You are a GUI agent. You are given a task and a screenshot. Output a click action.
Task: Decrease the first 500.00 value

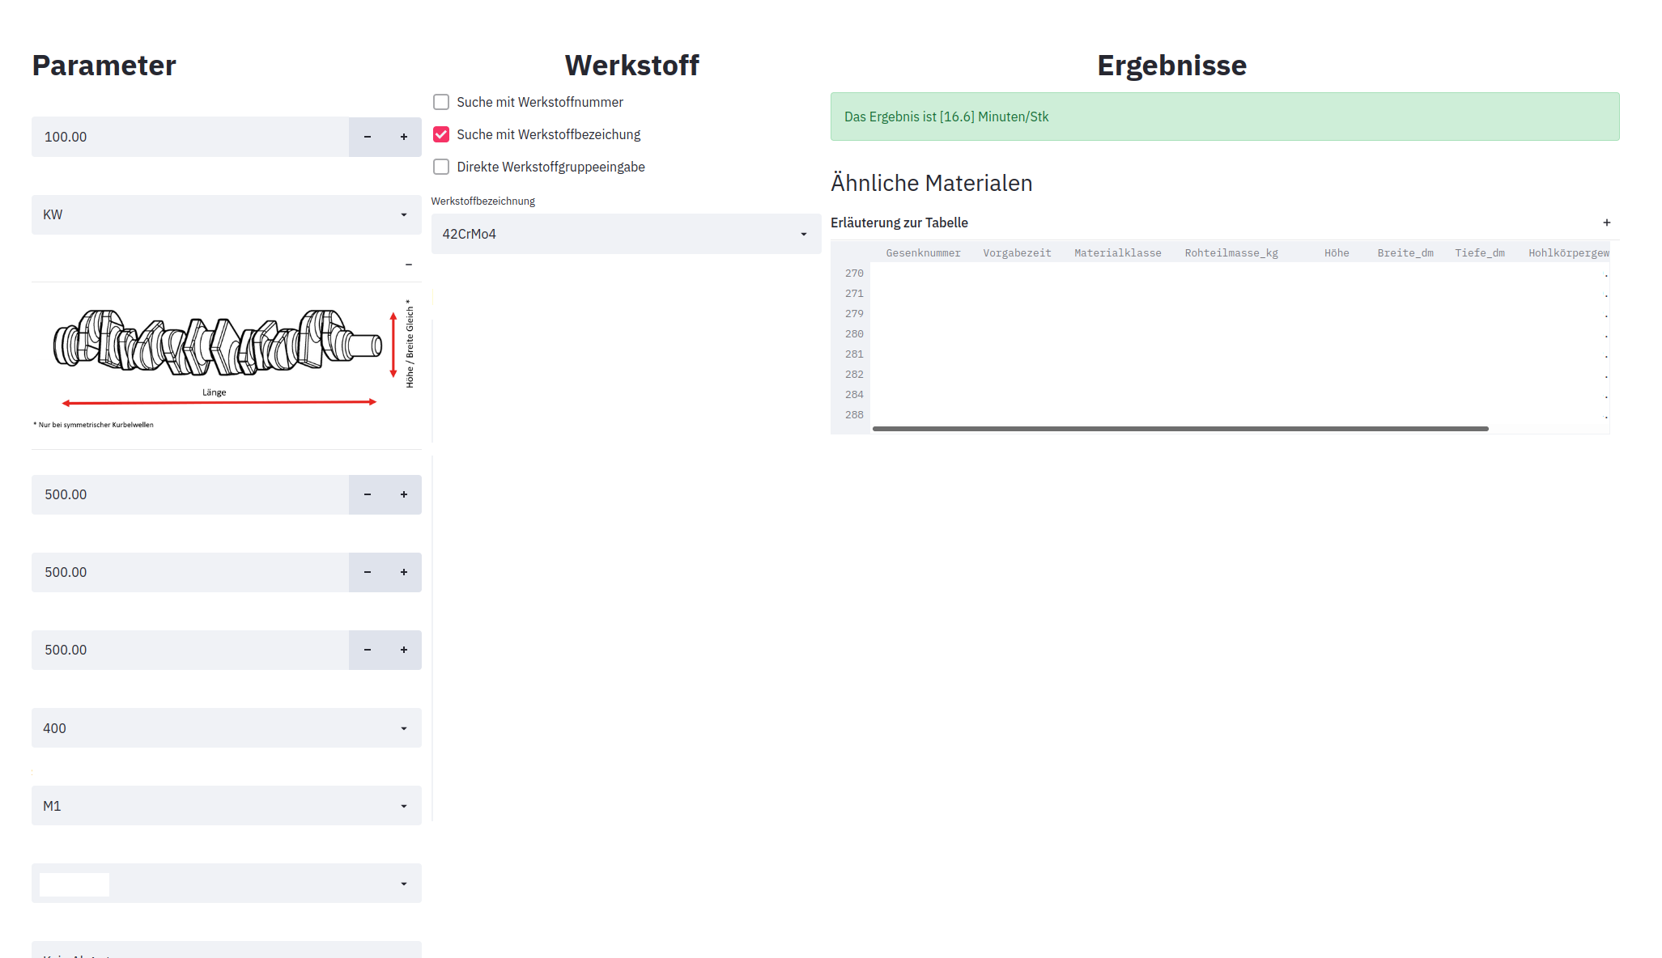[x=368, y=494]
